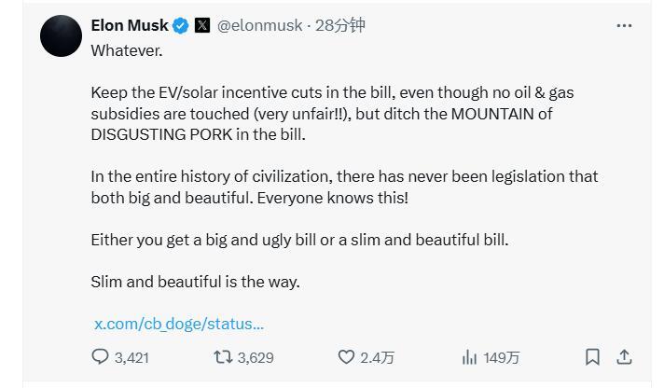Click the 149万 views count
Screen dimensions: 664x388
click(502, 358)
